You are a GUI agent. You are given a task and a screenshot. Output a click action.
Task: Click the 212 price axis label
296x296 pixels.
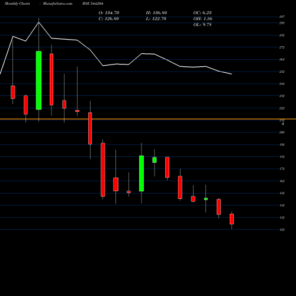(x=282, y=120)
